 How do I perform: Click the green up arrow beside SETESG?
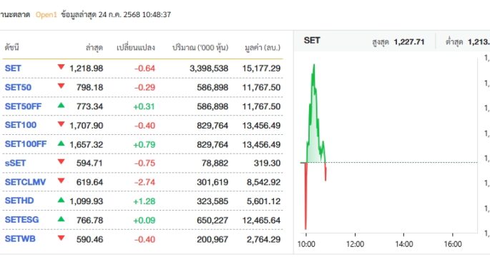[x=62, y=219]
